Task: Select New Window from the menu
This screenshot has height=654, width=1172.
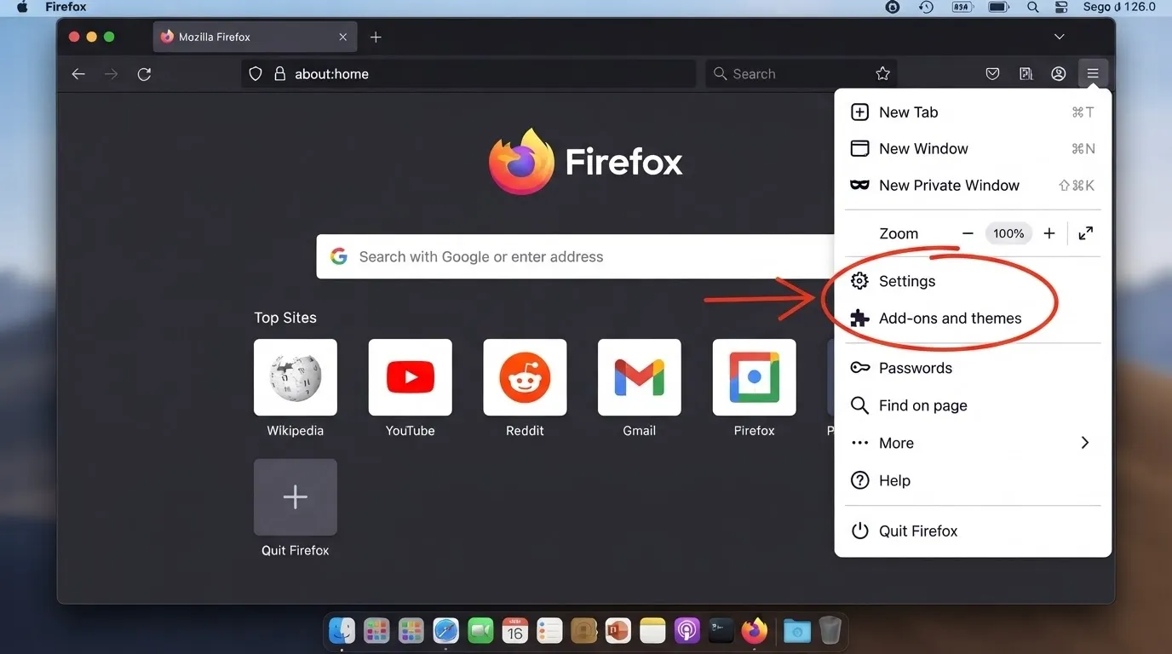Action: click(x=973, y=149)
